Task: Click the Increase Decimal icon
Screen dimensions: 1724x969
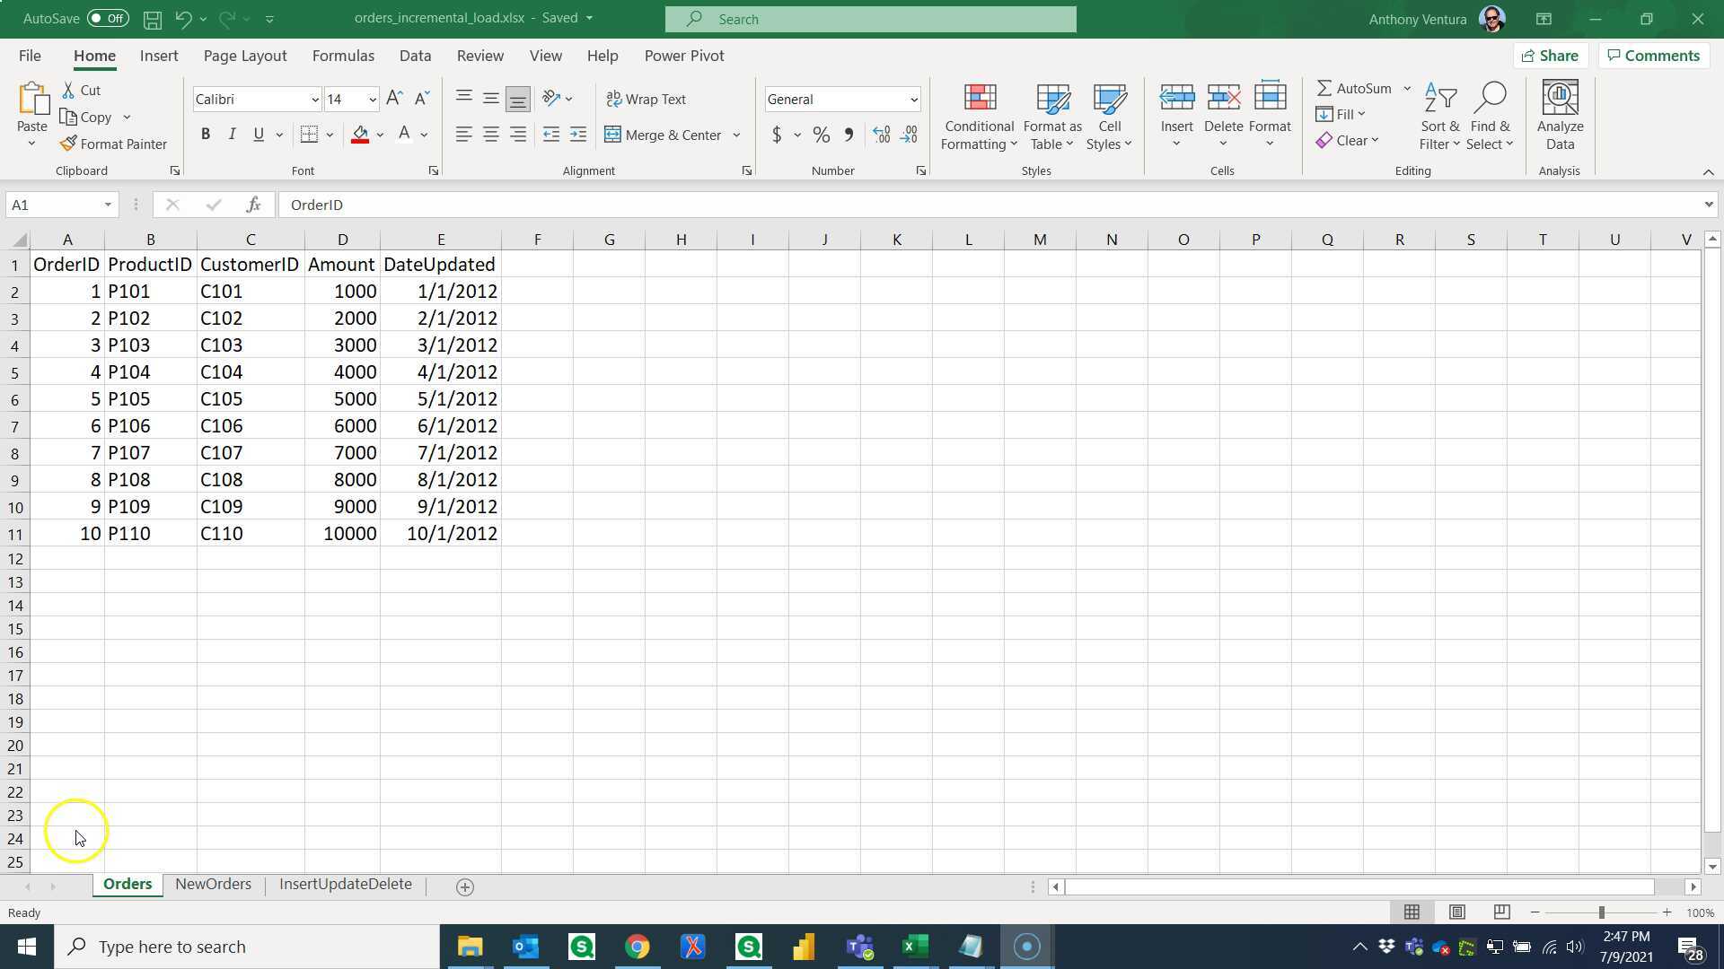Action: pyautogui.click(x=881, y=135)
